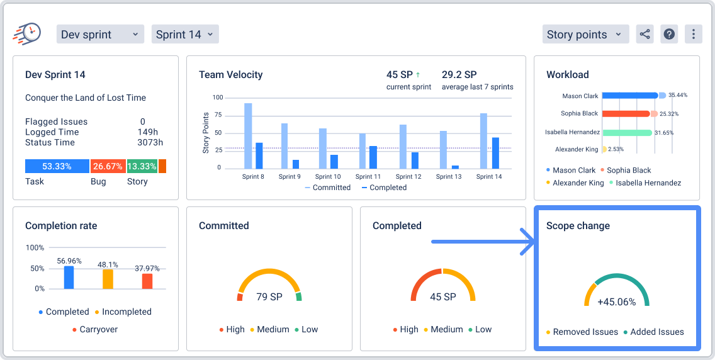The width and height of the screenshot is (715, 360).
Task: Expand the Sprint 14 selector dropdown
Action: pos(185,35)
